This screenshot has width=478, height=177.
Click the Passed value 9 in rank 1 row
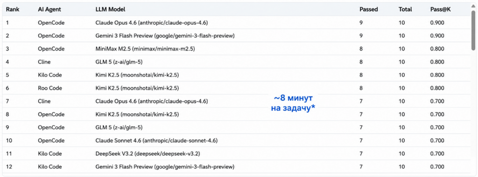(x=361, y=22)
